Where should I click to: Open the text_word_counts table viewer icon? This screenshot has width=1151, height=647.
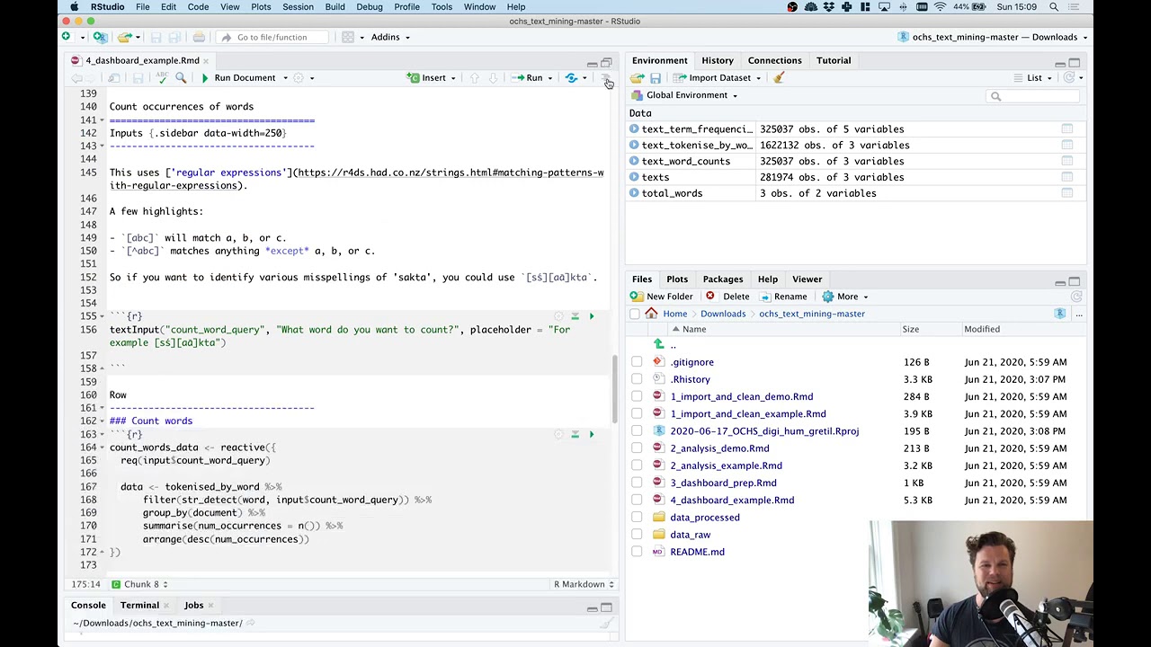[1066, 161]
